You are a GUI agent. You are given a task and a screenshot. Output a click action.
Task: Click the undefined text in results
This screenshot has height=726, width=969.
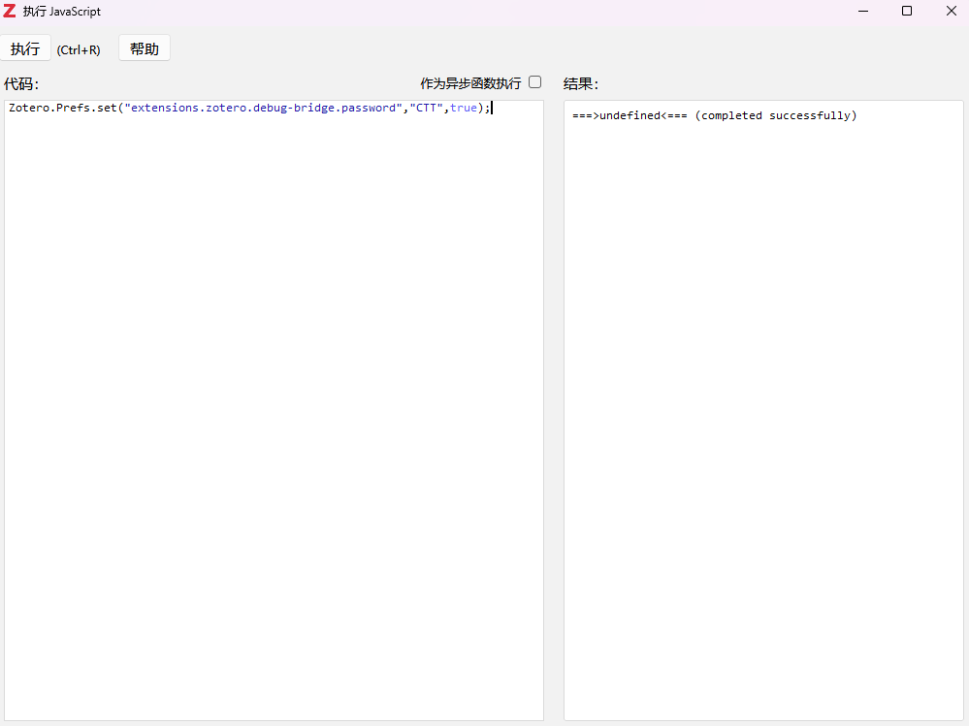click(x=627, y=115)
